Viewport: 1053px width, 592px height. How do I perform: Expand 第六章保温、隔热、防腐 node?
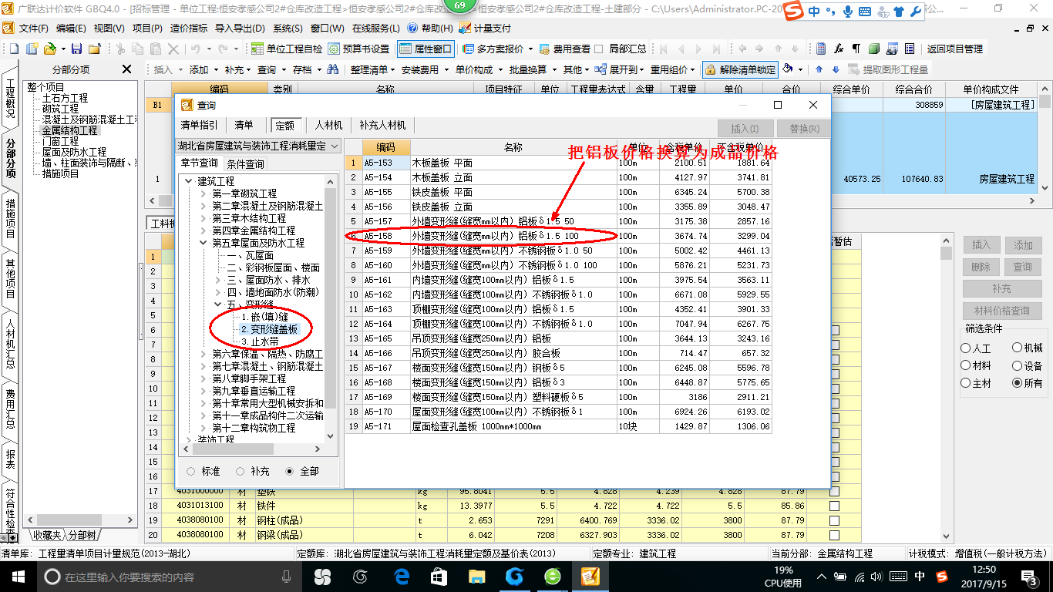pyautogui.click(x=204, y=354)
